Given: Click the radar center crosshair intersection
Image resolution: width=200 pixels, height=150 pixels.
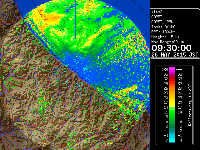Looking at the screenshot, I should [75, 75].
